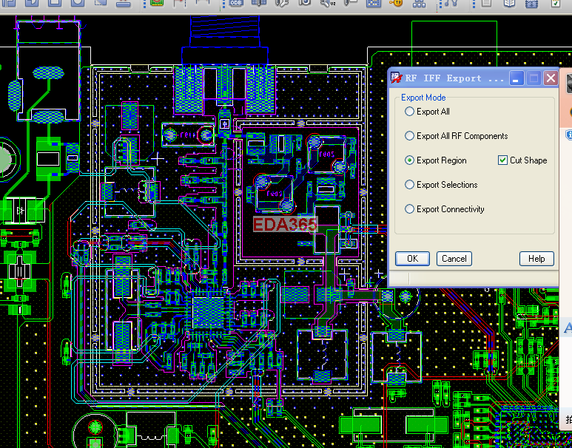The width and height of the screenshot is (572, 448).
Task: Click the orange TP toolbar icon
Action: tap(397, 3)
